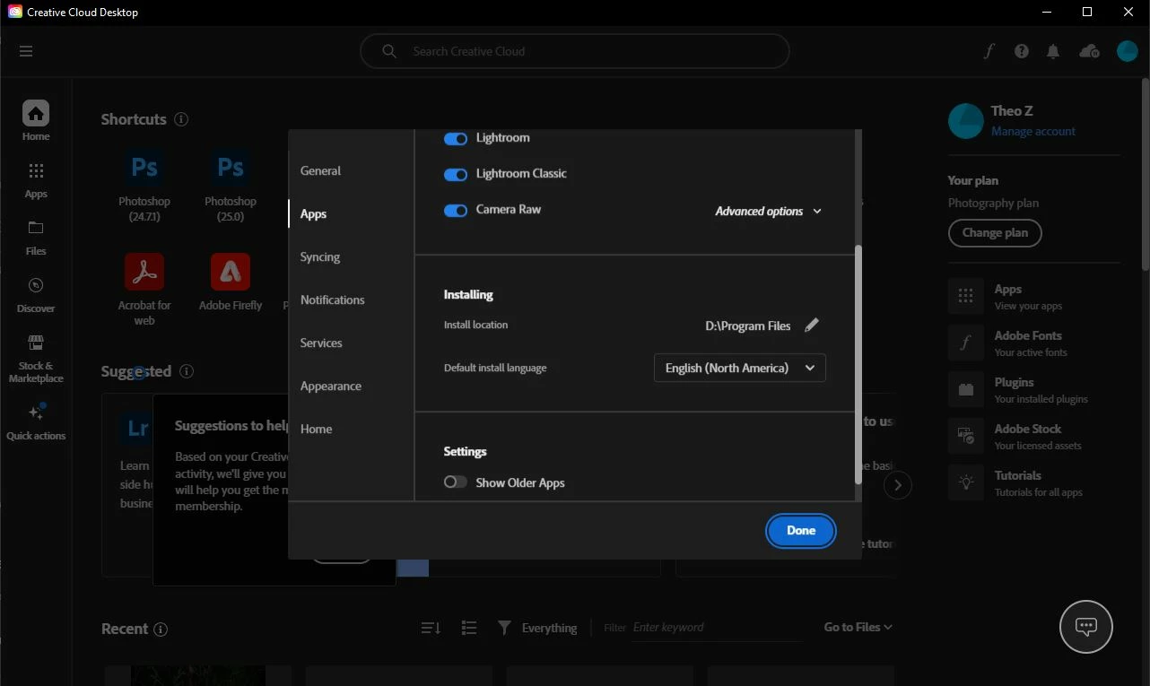Viewport: 1150px width, 686px height.
Task: Select Notifications preferences tab
Action: click(333, 300)
